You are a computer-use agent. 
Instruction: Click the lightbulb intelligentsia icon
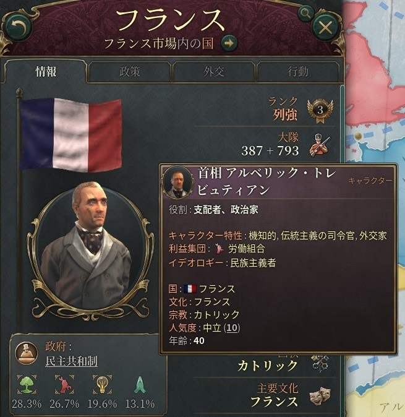click(x=102, y=384)
